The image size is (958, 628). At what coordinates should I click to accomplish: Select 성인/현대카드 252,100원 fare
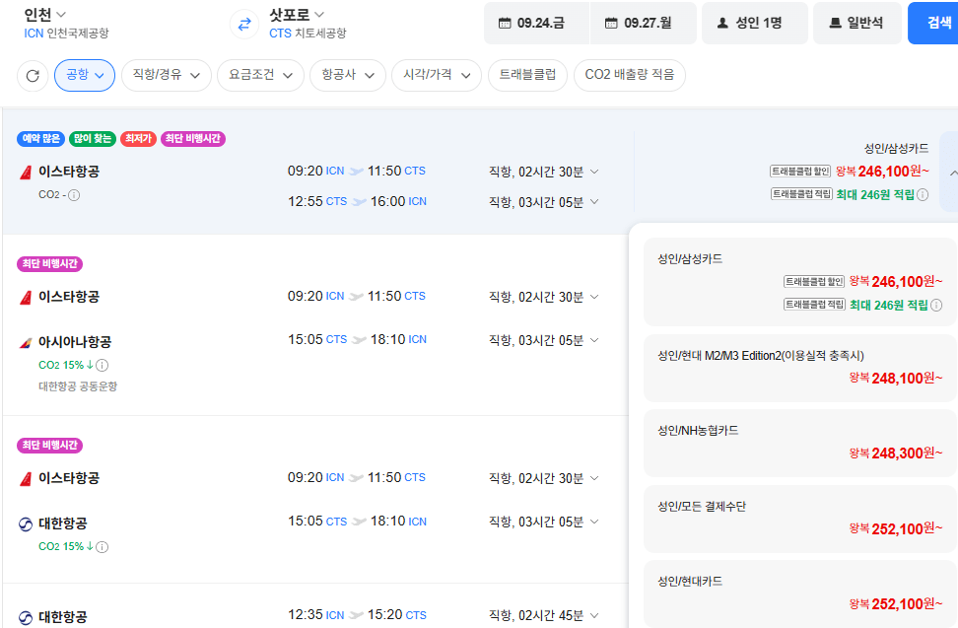[x=799, y=593]
